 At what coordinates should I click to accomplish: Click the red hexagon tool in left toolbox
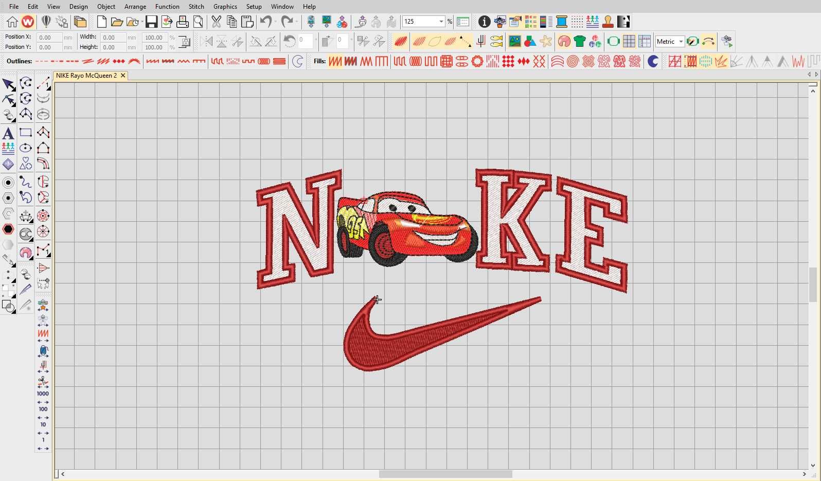click(x=8, y=229)
